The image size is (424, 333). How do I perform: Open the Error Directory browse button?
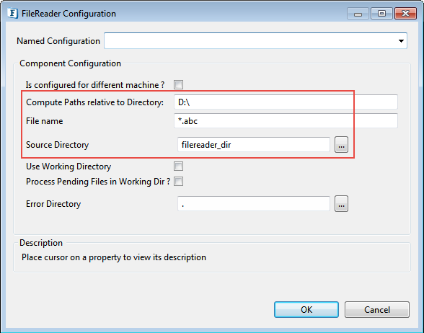point(341,203)
